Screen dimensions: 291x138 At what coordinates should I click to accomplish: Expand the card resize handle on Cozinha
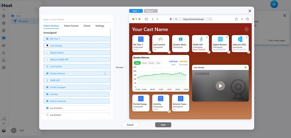point(169,110)
